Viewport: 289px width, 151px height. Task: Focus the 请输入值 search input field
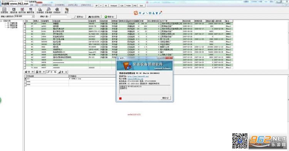[59, 17]
